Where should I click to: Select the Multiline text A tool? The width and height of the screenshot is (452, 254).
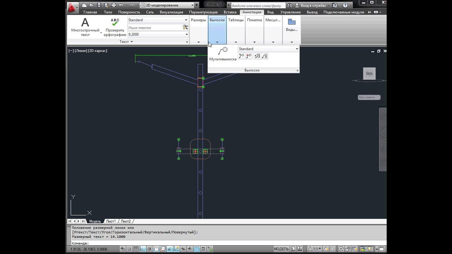(x=85, y=27)
